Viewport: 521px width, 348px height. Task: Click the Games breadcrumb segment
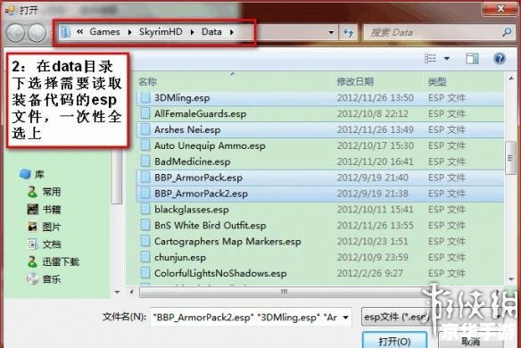point(104,31)
